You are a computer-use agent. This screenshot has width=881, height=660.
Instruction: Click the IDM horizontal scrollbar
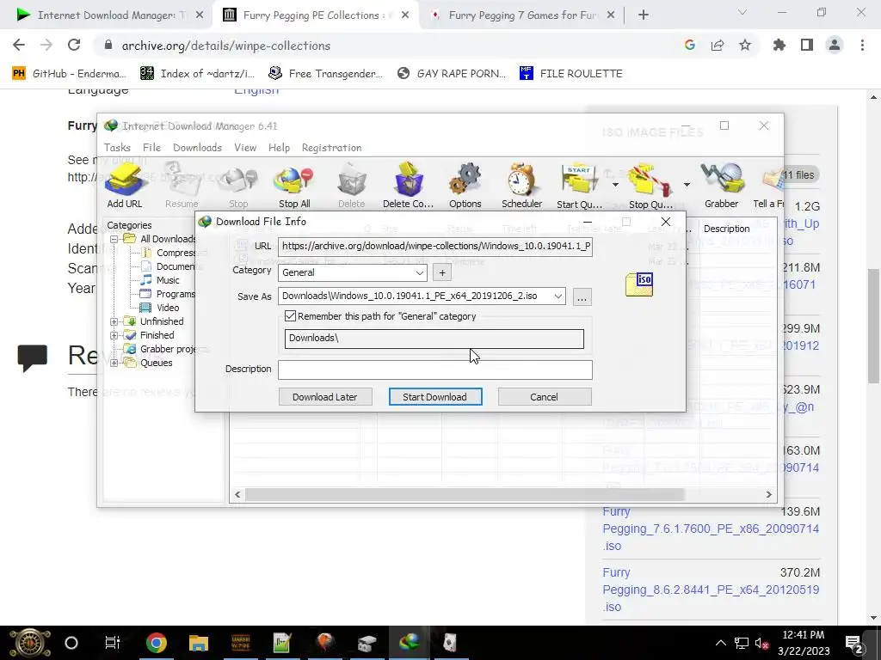pos(464,494)
